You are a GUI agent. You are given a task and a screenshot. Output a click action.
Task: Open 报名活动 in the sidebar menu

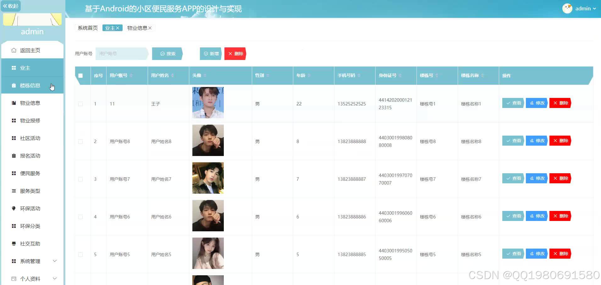32,156
